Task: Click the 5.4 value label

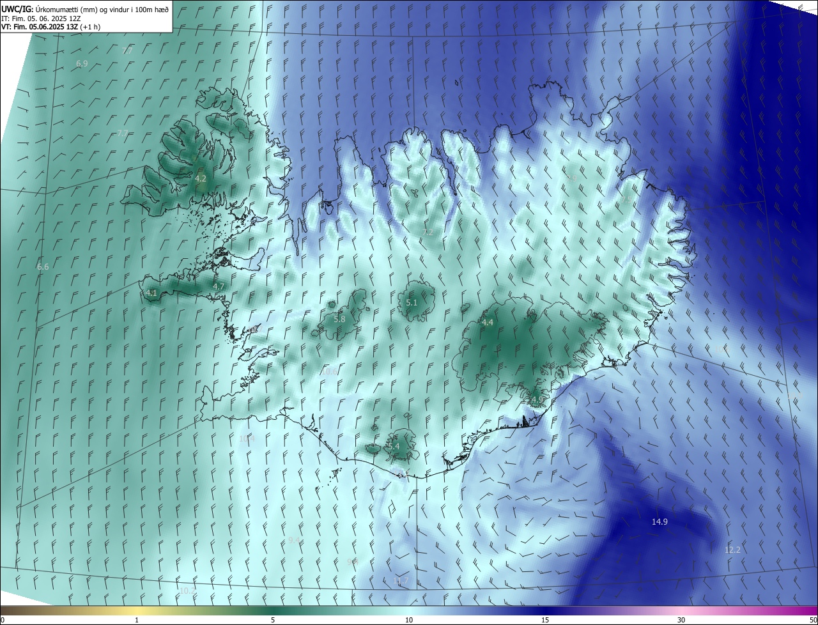Action: [x=394, y=446]
